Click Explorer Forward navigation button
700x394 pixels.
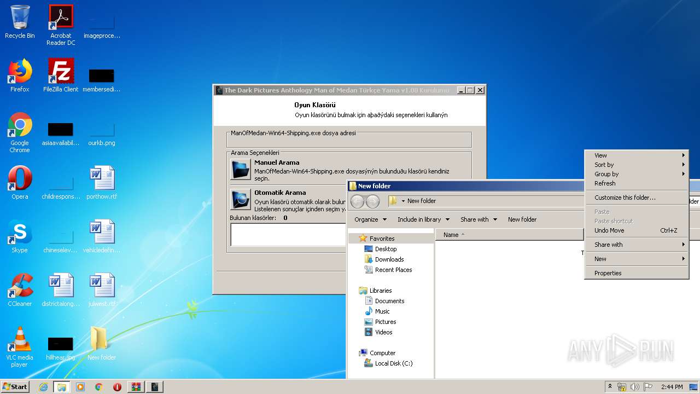tap(372, 201)
